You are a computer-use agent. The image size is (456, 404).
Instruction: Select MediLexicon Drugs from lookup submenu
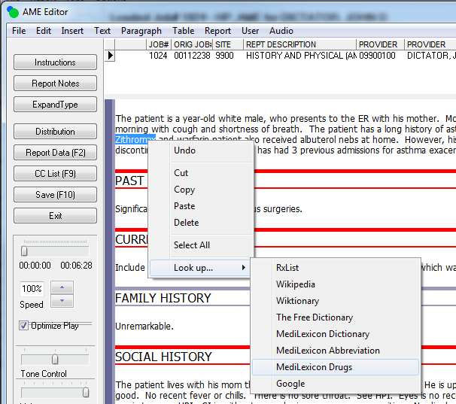click(x=314, y=367)
